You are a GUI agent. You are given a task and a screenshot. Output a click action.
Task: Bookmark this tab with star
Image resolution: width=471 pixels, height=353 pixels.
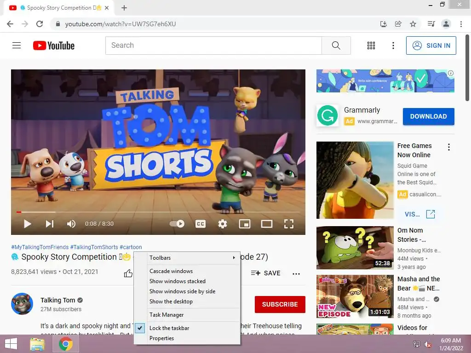(413, 24)
